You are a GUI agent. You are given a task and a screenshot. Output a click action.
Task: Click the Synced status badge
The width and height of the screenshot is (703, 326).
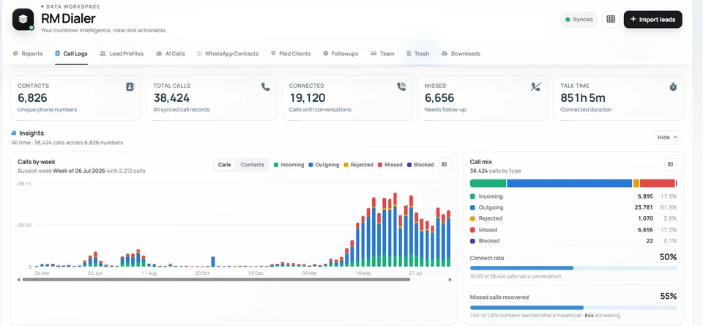point(579,19)
